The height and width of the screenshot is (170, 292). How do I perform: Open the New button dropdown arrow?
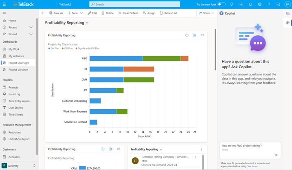coord(81,13)
